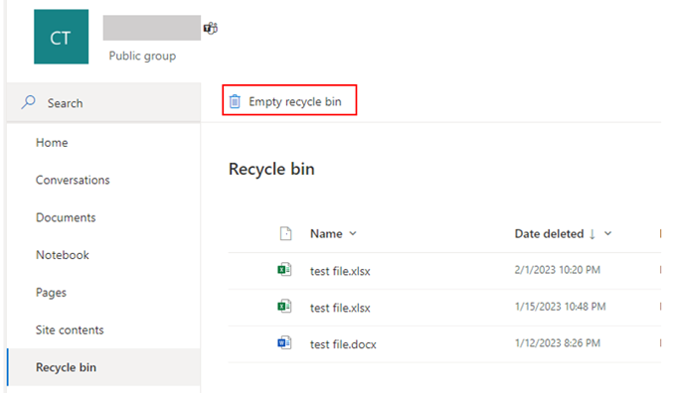Open Notebook from the sidebar

(x=63, y=255)
